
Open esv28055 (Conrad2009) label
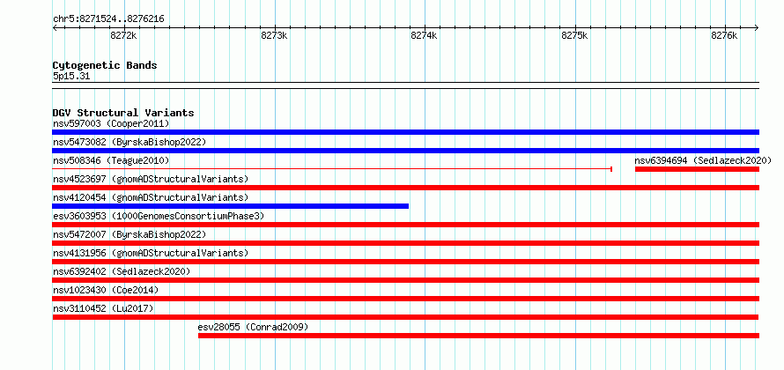(x=253, y=327)
